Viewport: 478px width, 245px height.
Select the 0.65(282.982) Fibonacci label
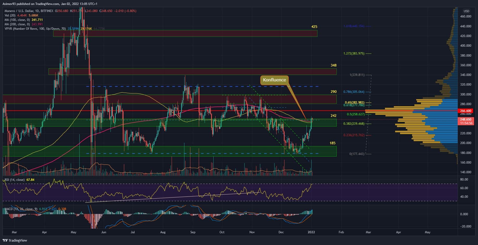tap(355, 102)
